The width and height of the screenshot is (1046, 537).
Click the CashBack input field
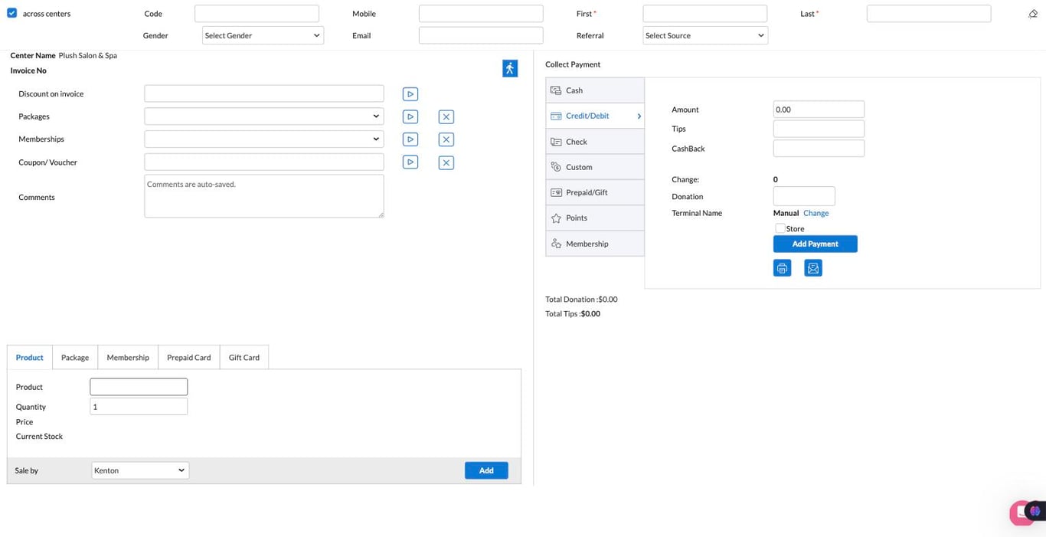click(x=819, y=149)
